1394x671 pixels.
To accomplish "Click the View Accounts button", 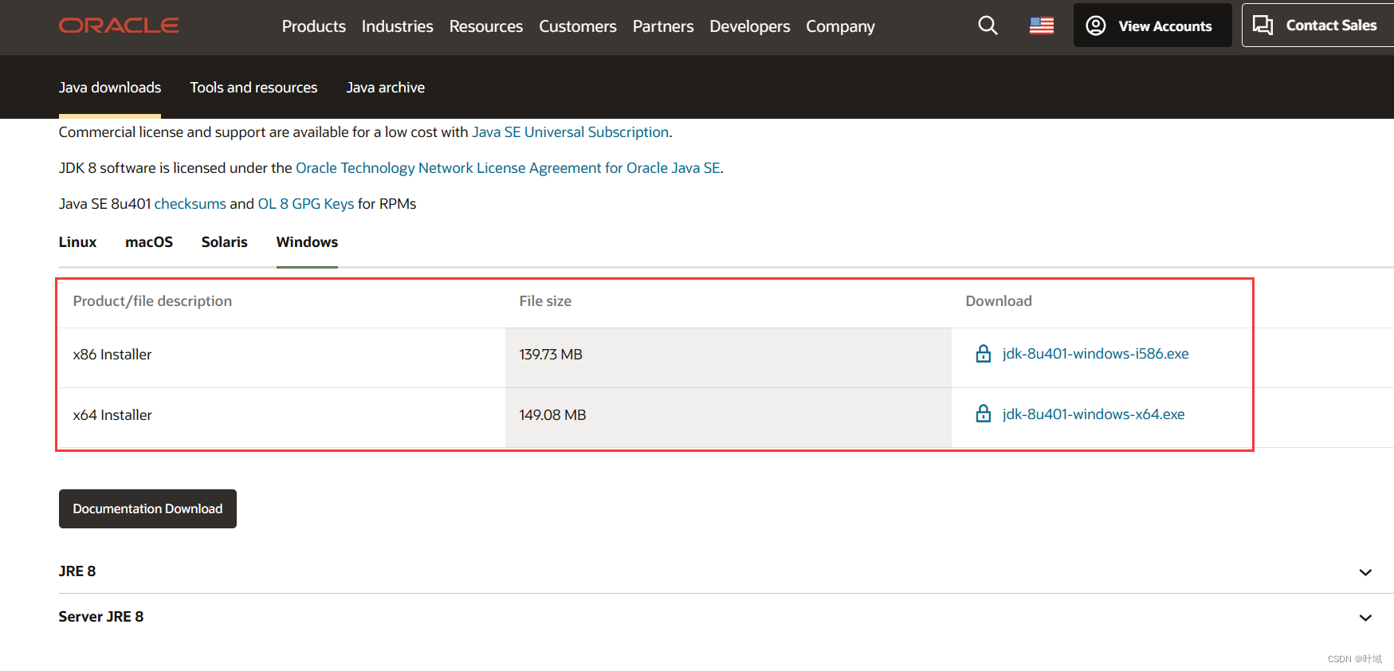I will coord(1153,26).
